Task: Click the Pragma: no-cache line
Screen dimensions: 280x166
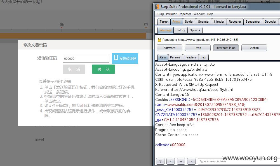Action: click(171, 130)
